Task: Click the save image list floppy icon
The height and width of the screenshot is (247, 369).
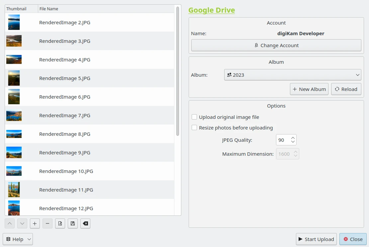Action: coord(73,223)
